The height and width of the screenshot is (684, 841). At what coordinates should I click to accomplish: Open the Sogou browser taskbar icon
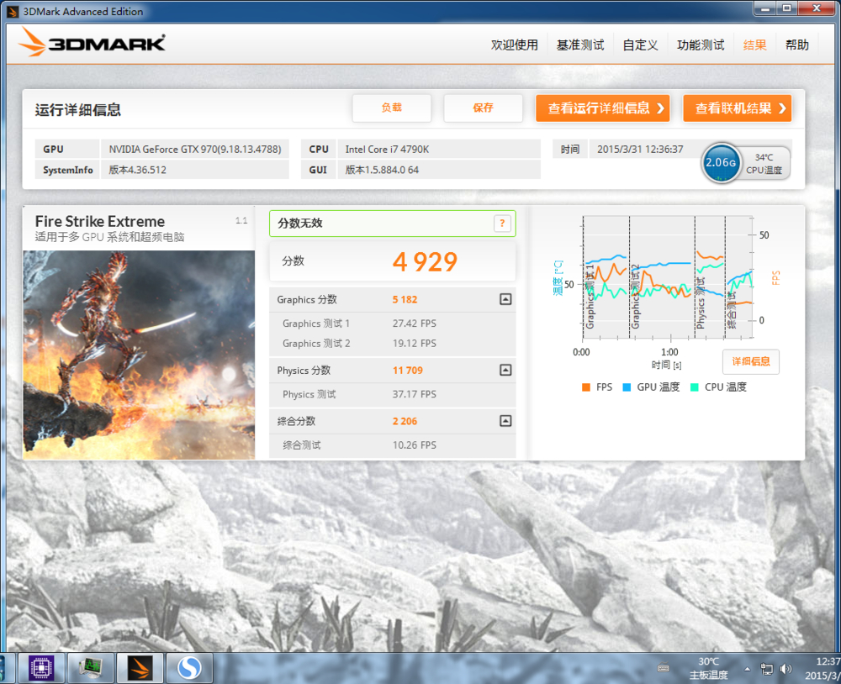point(188,668)
